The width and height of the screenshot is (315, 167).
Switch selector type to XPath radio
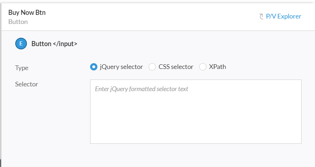tap(202, 67)
